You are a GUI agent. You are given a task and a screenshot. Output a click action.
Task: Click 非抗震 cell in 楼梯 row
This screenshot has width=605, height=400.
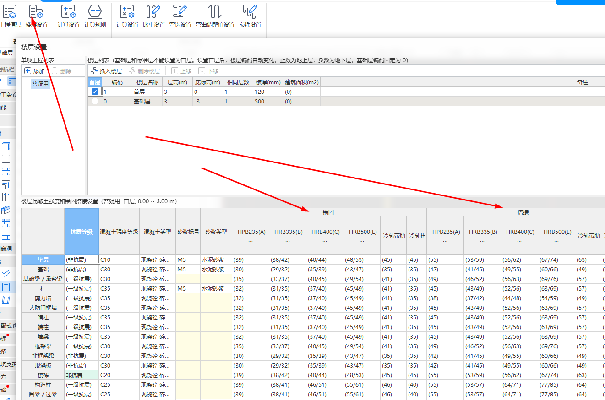(x=82, y=375)
